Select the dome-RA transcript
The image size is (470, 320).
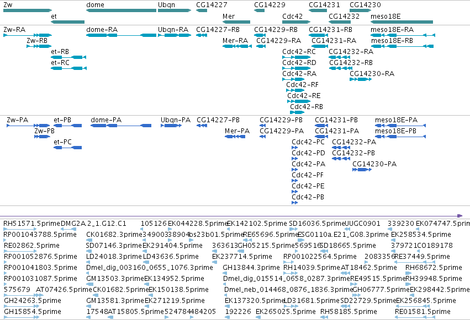click(121, 35)
